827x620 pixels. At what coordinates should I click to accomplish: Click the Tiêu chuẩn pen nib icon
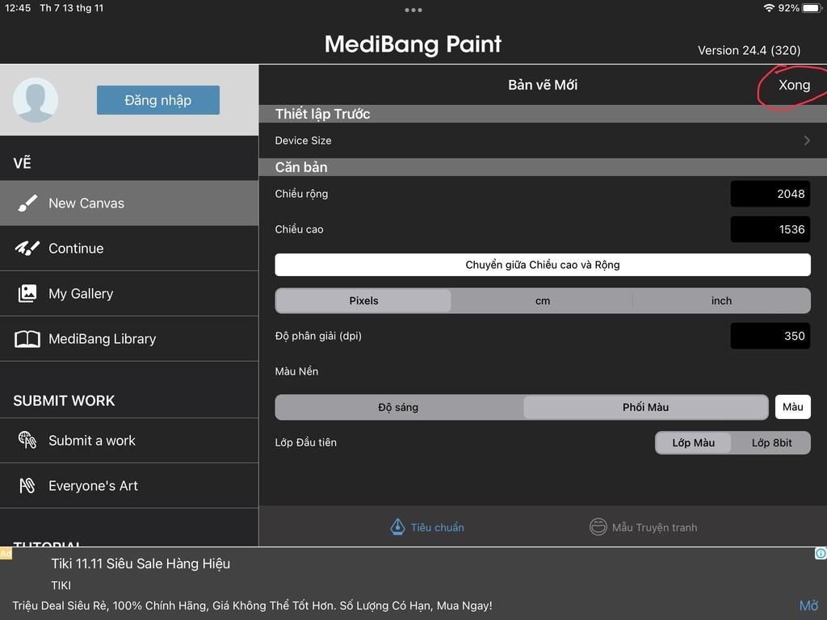[397, 526]
